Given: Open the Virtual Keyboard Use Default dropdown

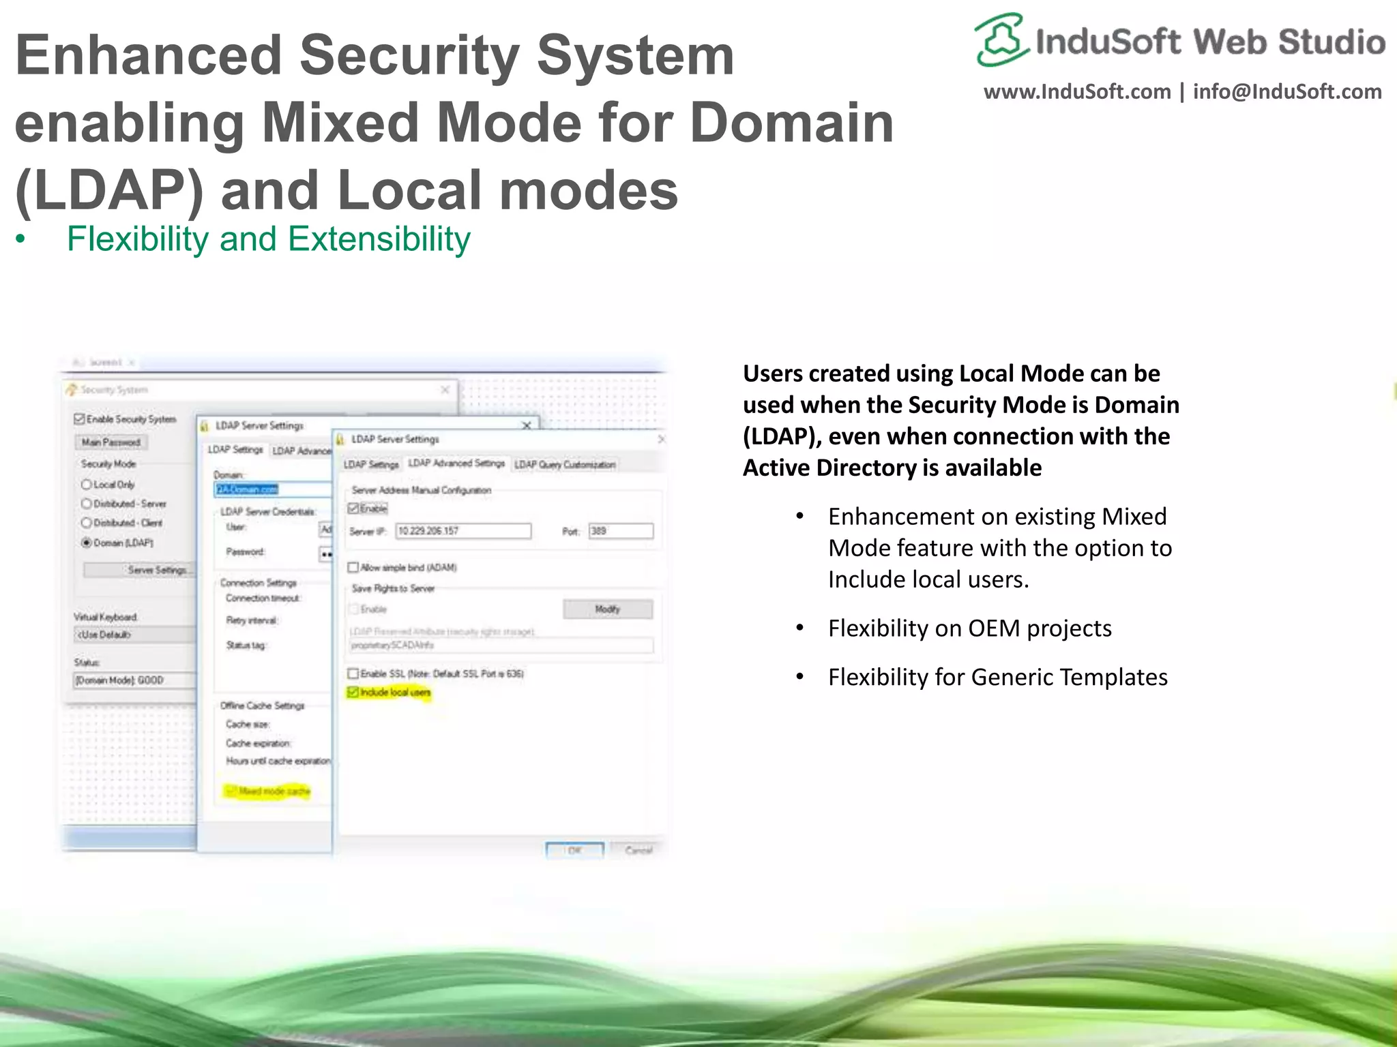Looking at the screenshot, I should tap(134, 635).
